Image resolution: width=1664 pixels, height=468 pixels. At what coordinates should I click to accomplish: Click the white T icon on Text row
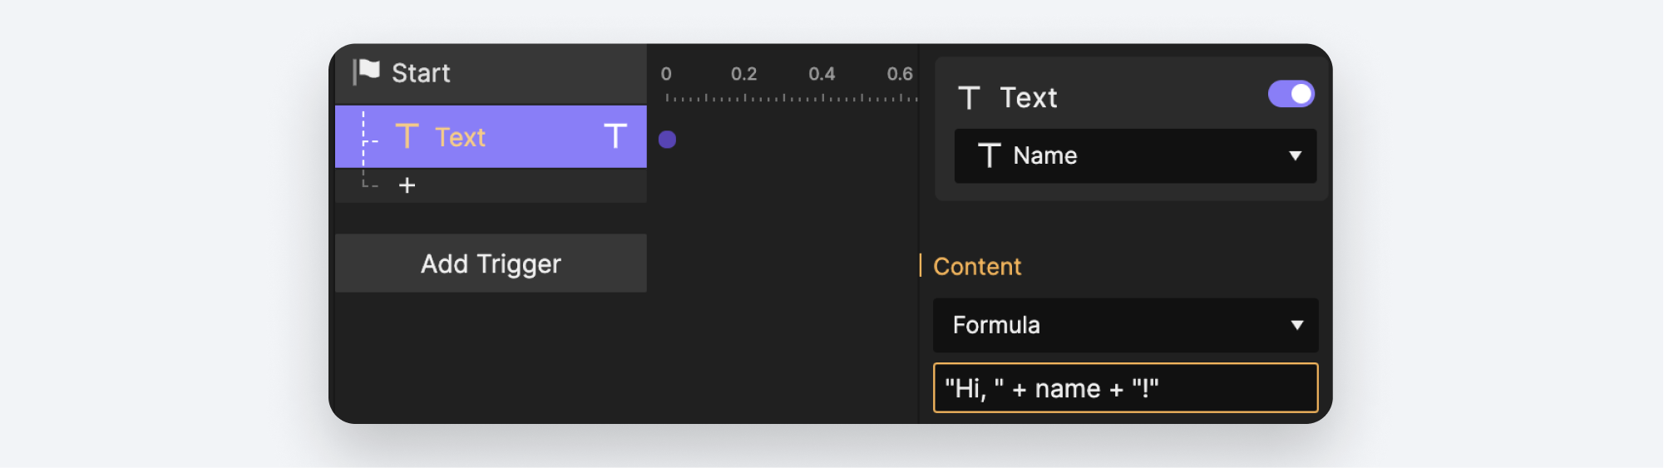tap(615, 136)
